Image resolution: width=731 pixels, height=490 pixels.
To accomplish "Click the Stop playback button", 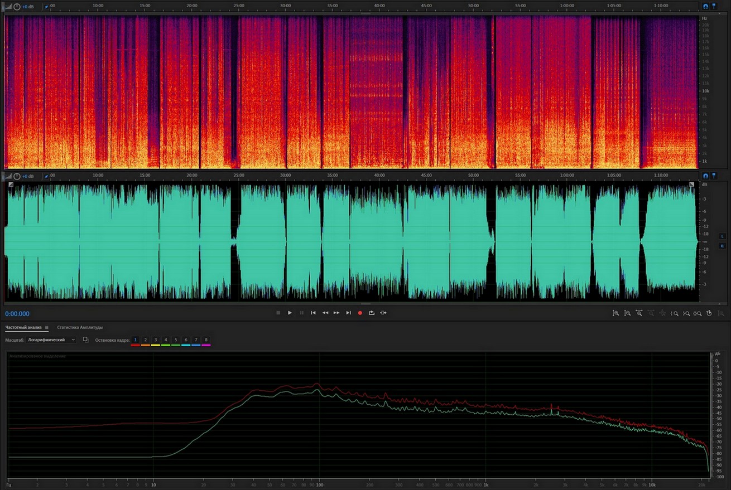I will click(278, 313).
